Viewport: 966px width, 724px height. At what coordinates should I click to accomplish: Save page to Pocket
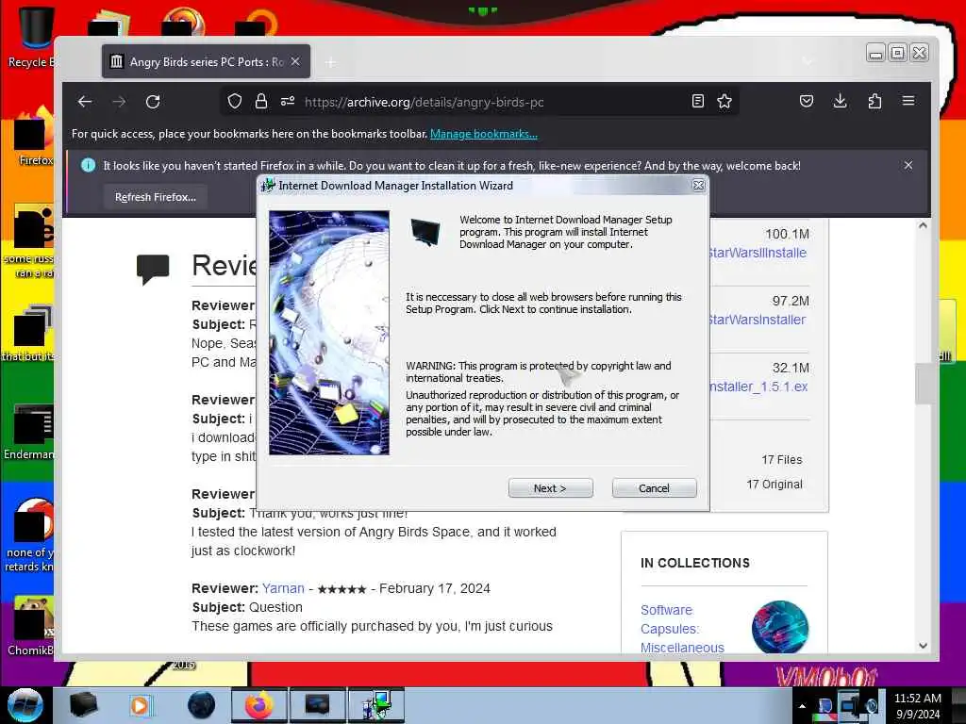(807, 102)
